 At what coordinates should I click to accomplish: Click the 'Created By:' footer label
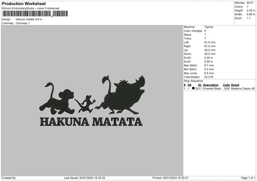(9, 178)
